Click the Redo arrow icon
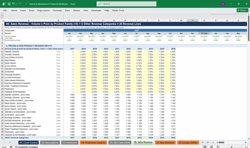Screen dimensions: 250x148 (x=20, y=4)
